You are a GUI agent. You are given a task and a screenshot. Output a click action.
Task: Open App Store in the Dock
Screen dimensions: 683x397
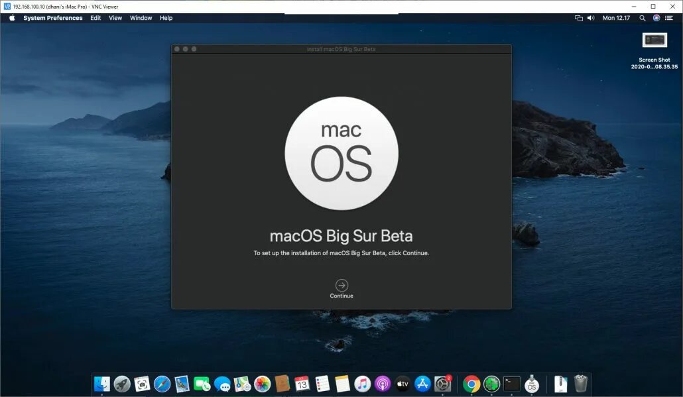click(422, 384)
